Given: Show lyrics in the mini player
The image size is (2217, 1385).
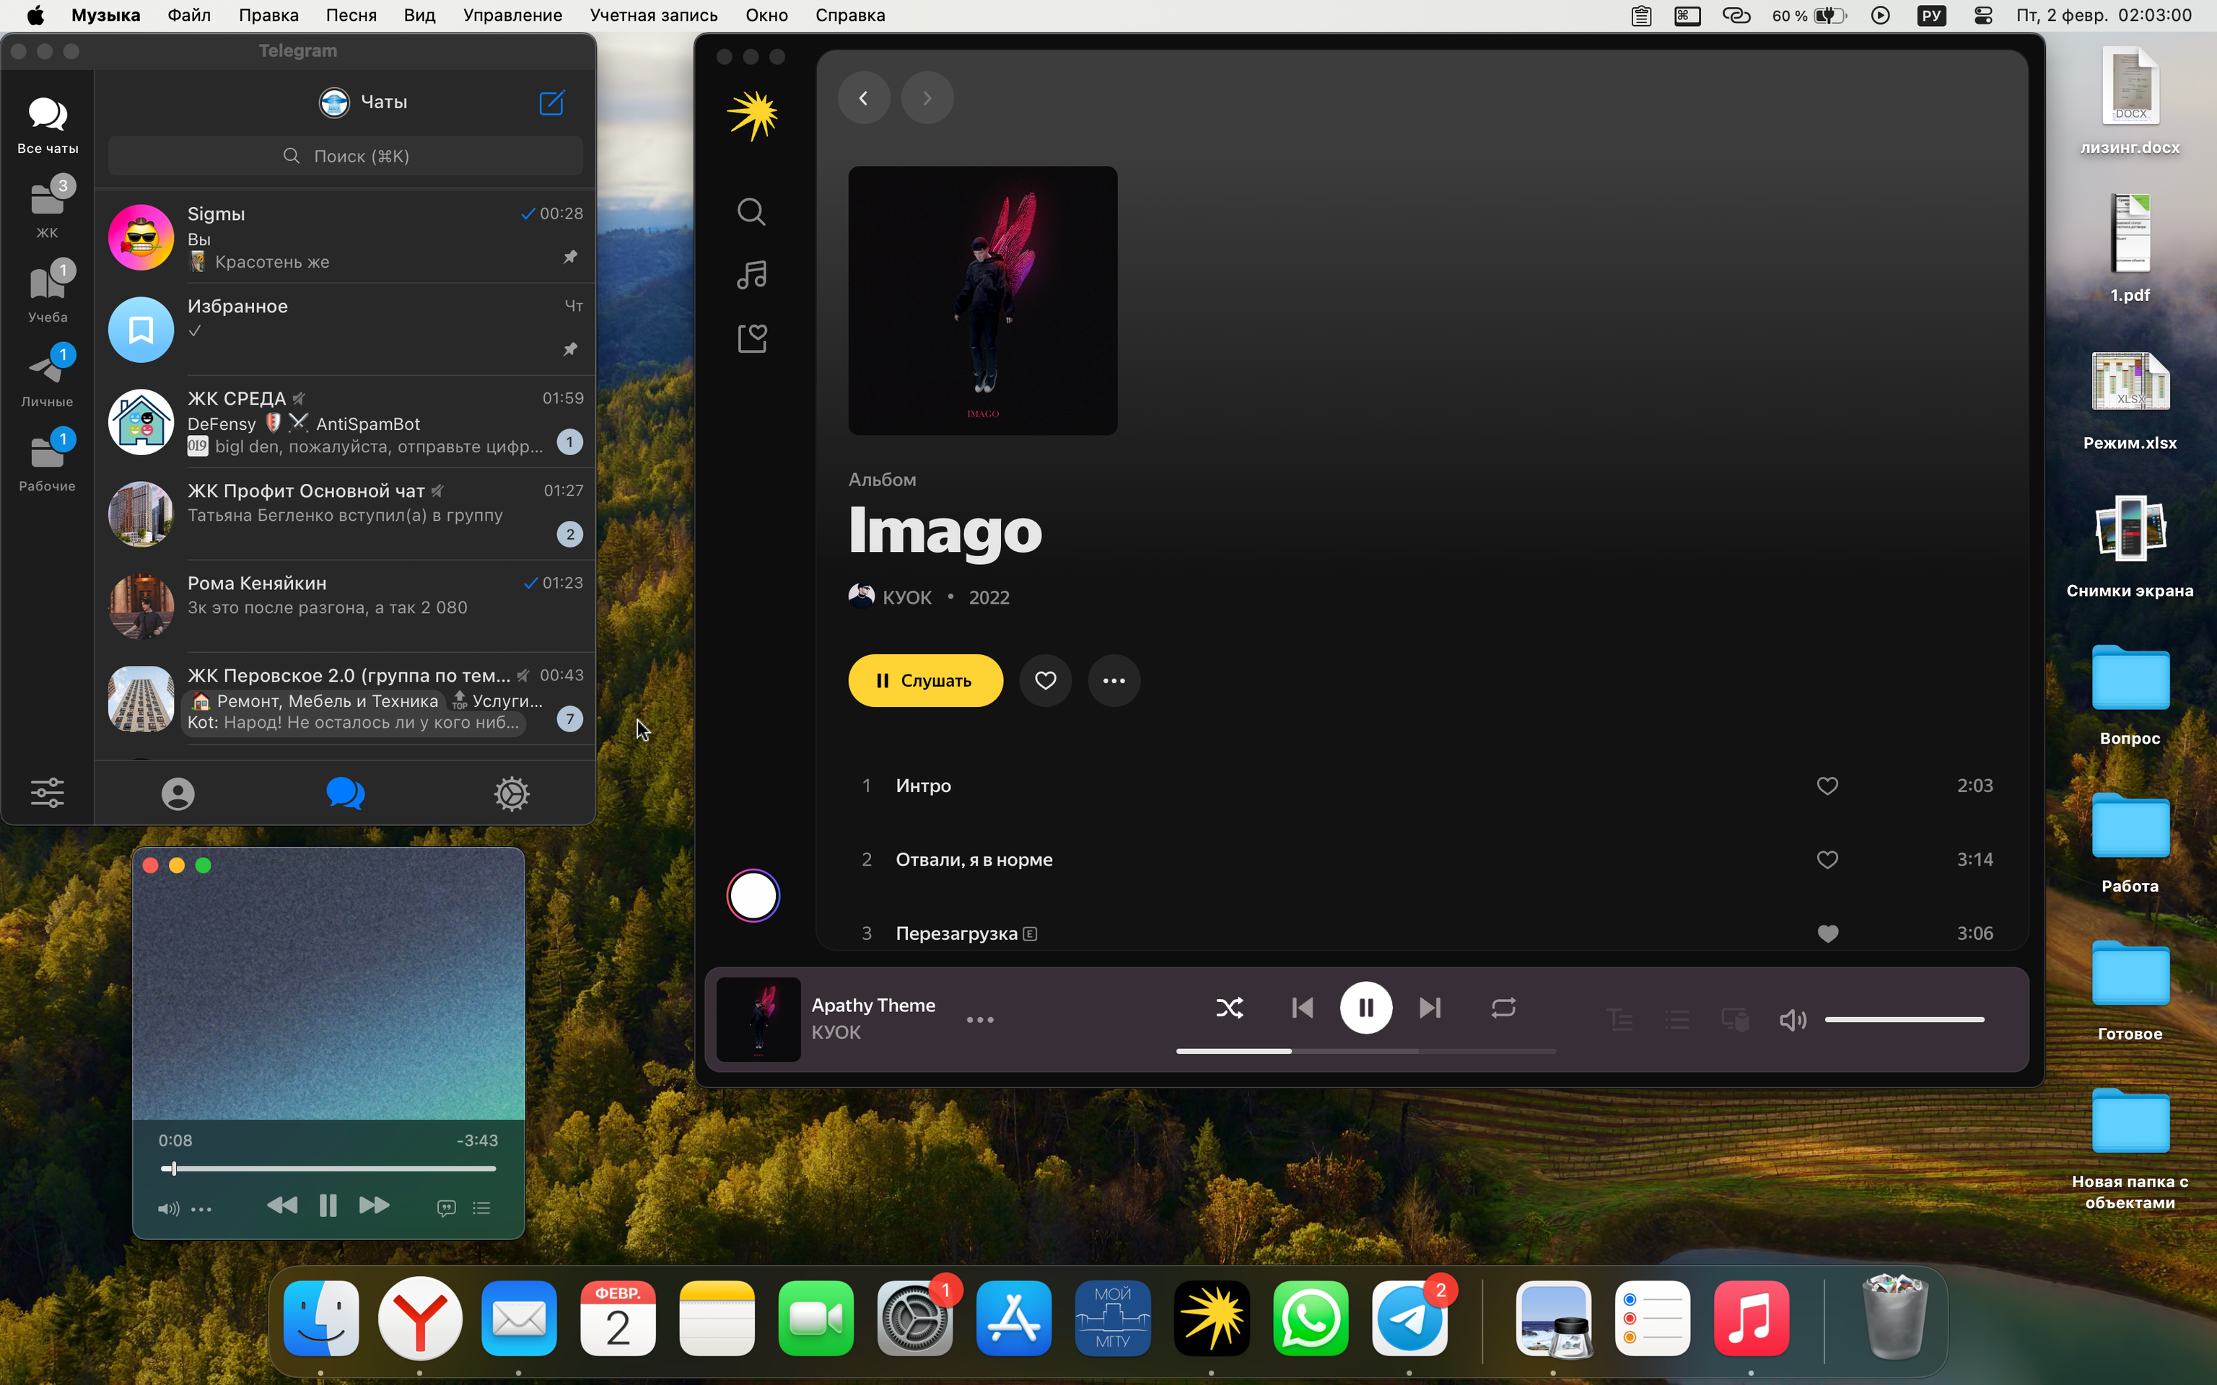Looking at the screenshot, I should (446, 1208).
